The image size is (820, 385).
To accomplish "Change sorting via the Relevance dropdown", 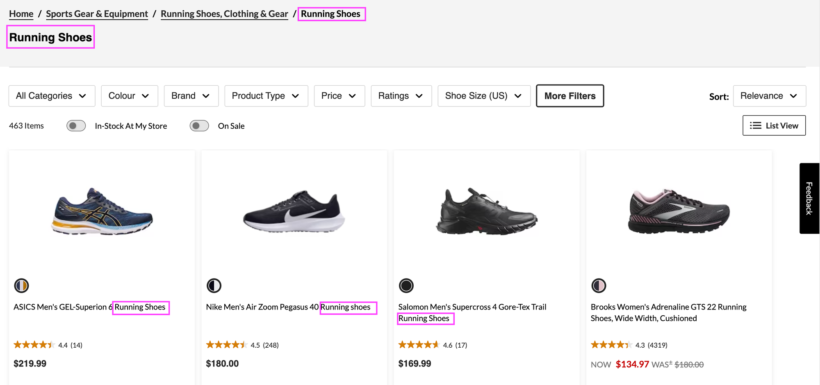I will pyautogui.click(x=769, y=96).
